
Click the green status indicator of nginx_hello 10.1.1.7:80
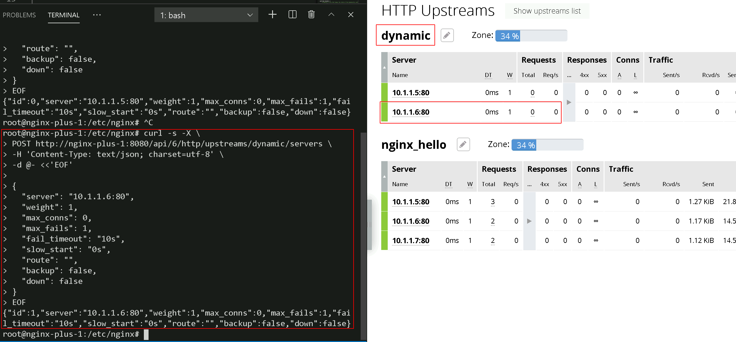click(x=384, y=241)
